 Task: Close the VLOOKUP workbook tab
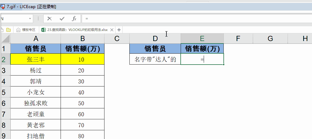(x=112, y=30)
